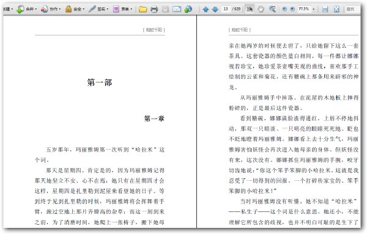Click the Email envelope icon
The height and width of the screenshot is (234, 367).
click(x=177, y=9)
